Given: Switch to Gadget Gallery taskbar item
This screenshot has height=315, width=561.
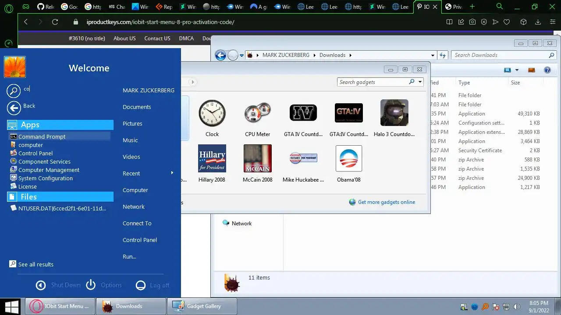Looking at the screenshot, I should (202, 306).
